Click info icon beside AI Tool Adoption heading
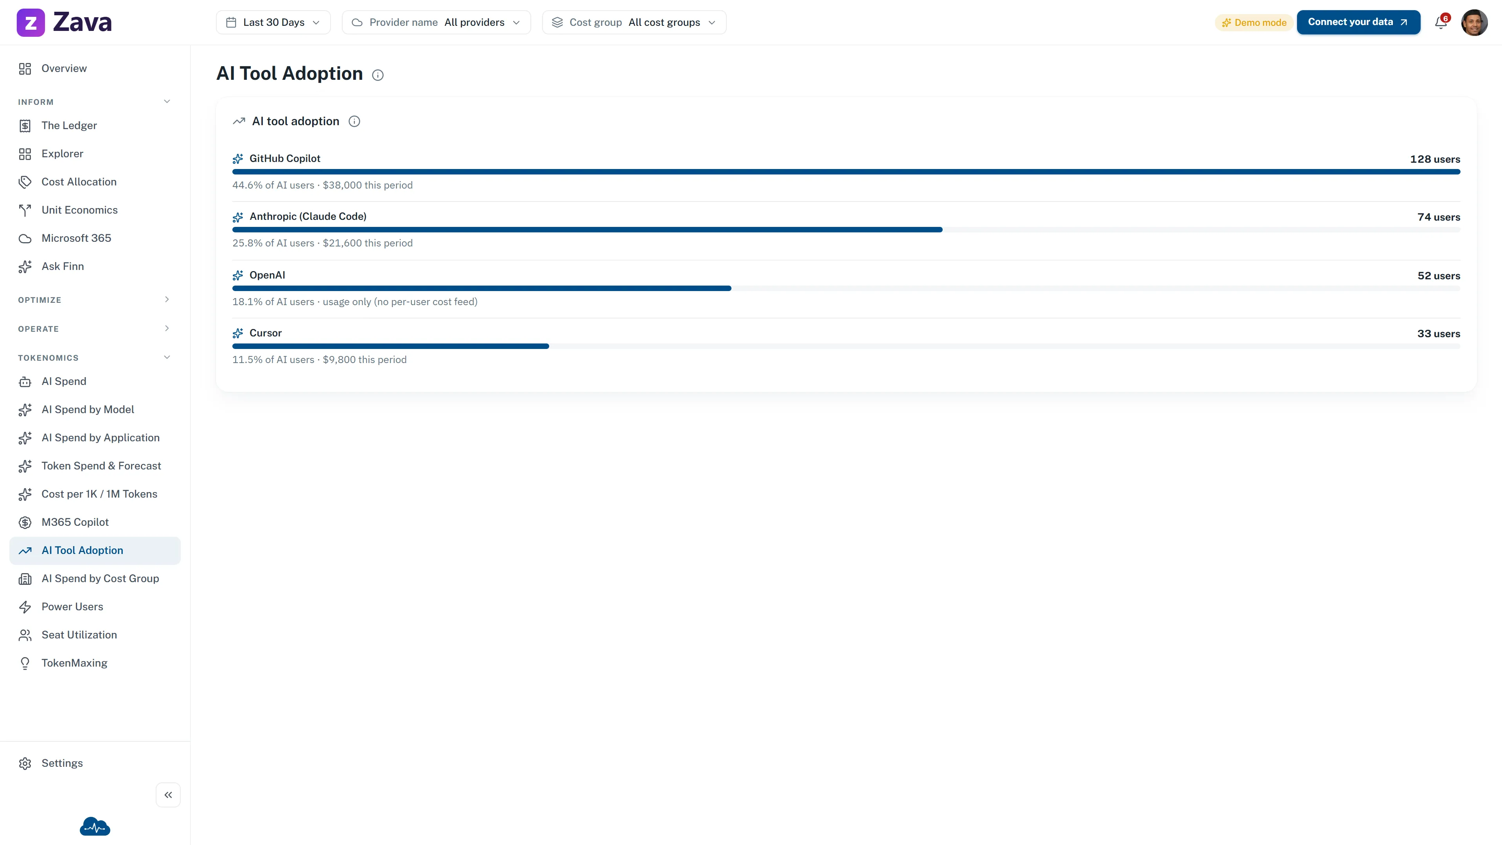 tap(378, 75)
